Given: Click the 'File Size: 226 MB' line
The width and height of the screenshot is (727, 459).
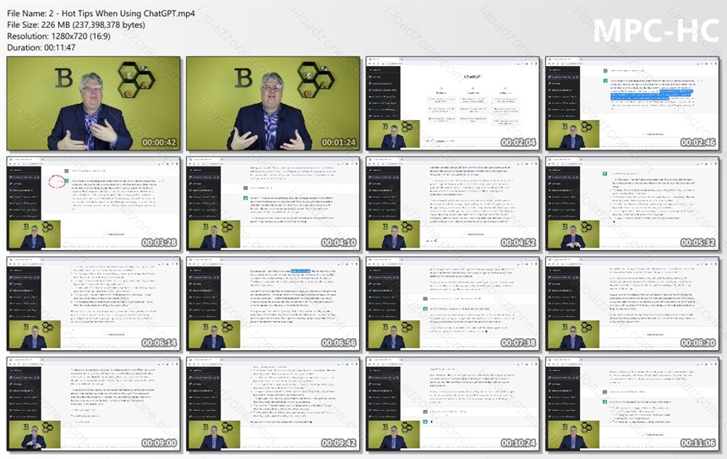Looking at the screenshot, I should [75, 25].
